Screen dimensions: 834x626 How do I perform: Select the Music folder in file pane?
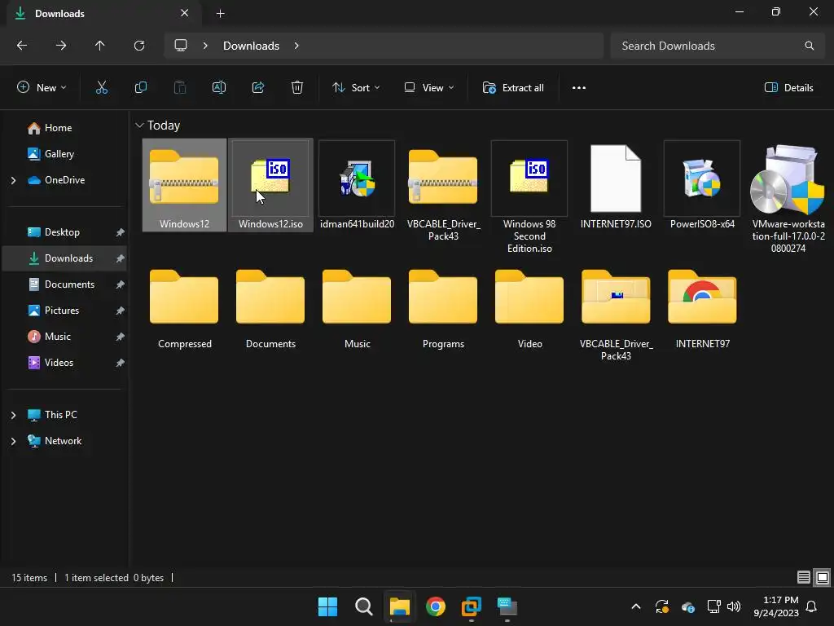[357, 309]
